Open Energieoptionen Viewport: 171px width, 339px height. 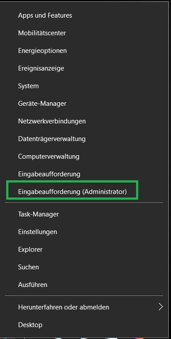pos(42,51)
